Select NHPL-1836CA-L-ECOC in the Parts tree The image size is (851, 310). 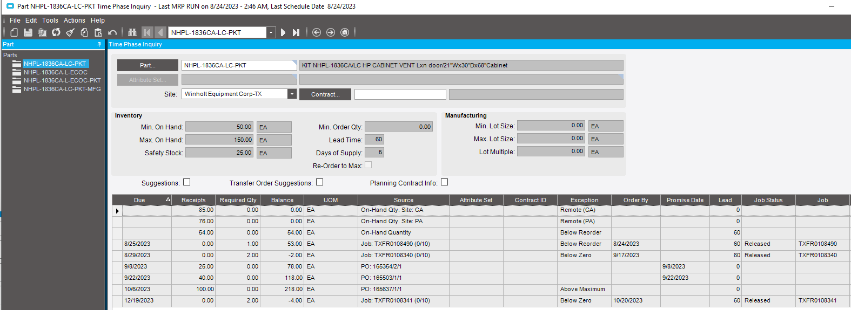pyautogui.click(x=55, y=72)
